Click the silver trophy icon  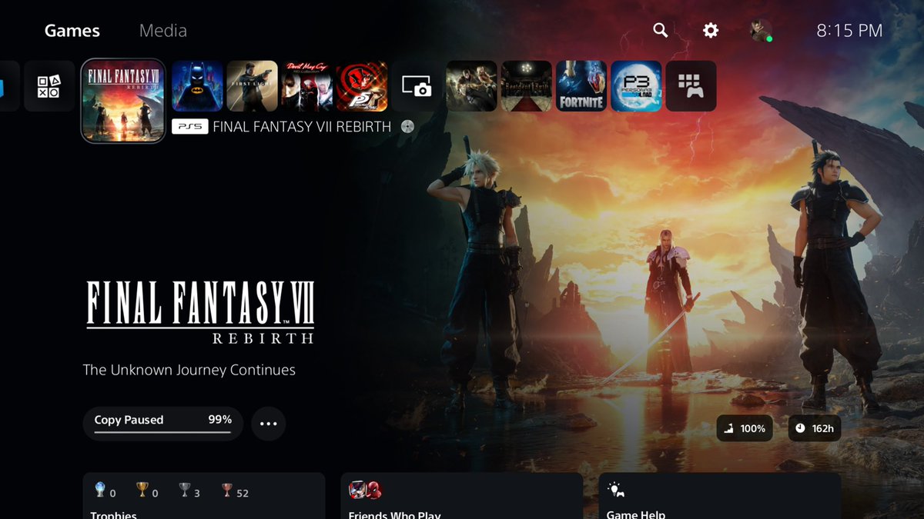(x=184, y=490)
